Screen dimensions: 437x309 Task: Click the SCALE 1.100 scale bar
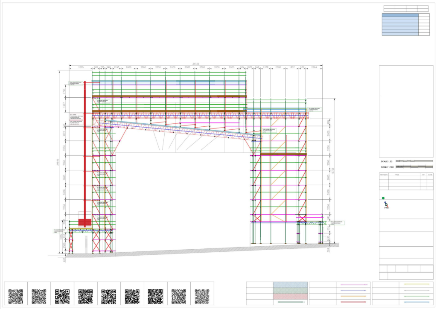[414, 166]
